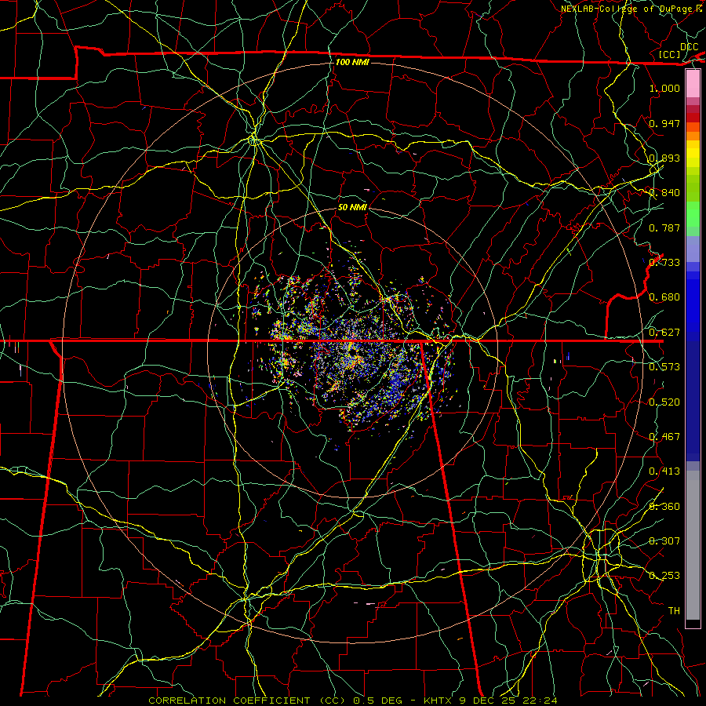Image resolution: width=706 pixels, height=706 pixels.
Task: Click the 0.520 legend value
Action: [x=664, y=402]
